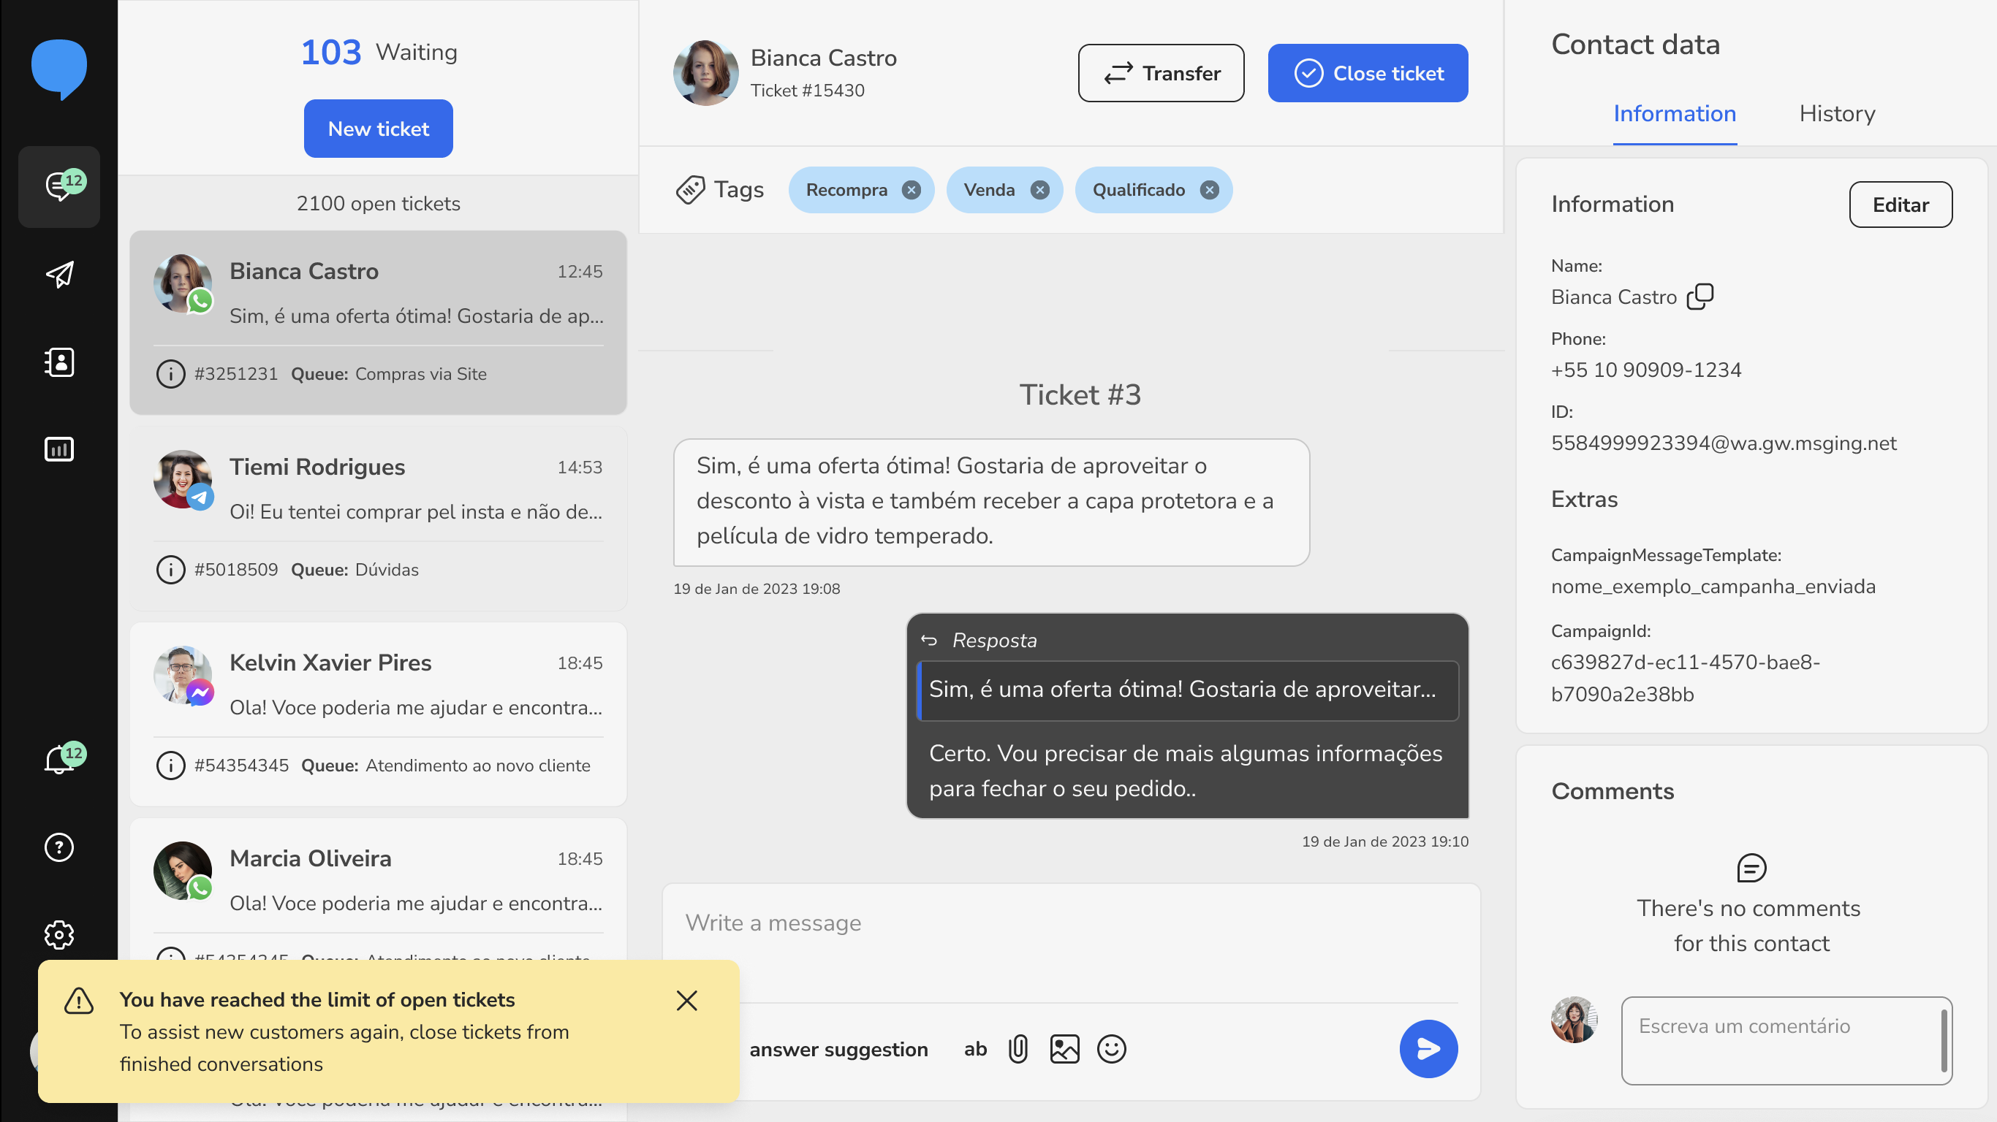The image size is (1997, 1122).
Task: Click the Ticket #15430 label in header
Action: [x=807, y=90]
